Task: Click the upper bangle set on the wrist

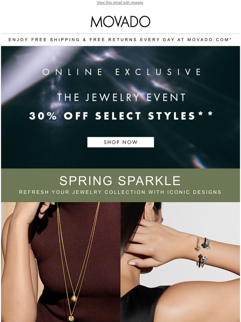Action: pyautogui.click(x=202, y=244)
